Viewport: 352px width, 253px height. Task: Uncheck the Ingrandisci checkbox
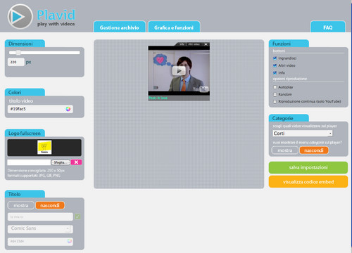click(275, 58)
